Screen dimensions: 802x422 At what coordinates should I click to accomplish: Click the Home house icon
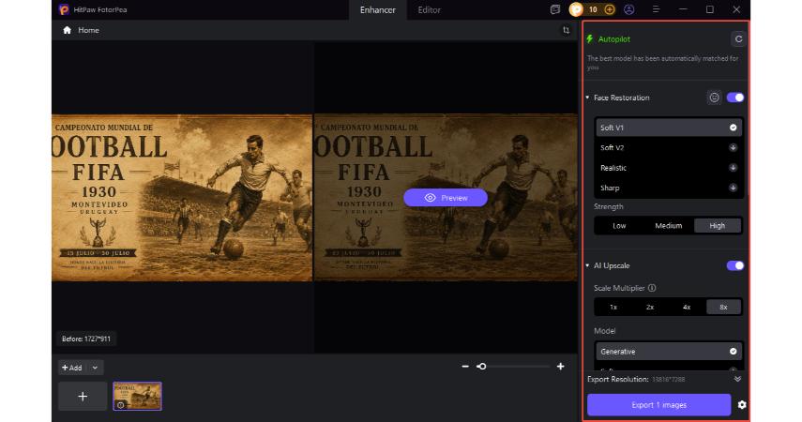click(67, 30)
